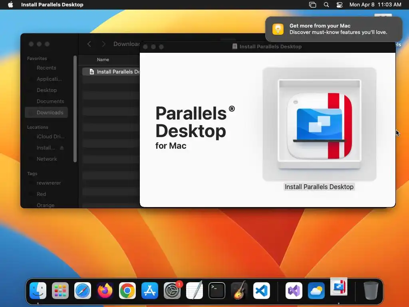This screenshot has height=307, width=409.
Task: Open the App Store from the Dock
Action: point(150,291)
